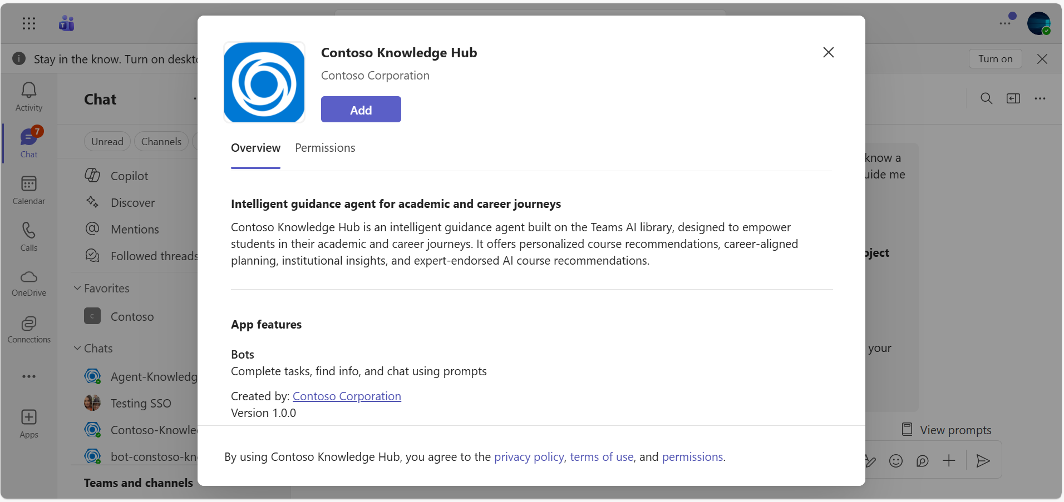Toggle the Unread filter chip

click(x=107, y=142)
